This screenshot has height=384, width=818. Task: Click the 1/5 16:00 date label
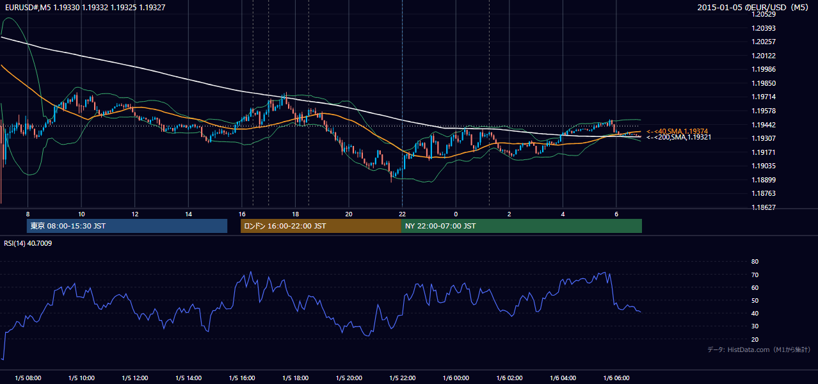[x=242, y=378]
